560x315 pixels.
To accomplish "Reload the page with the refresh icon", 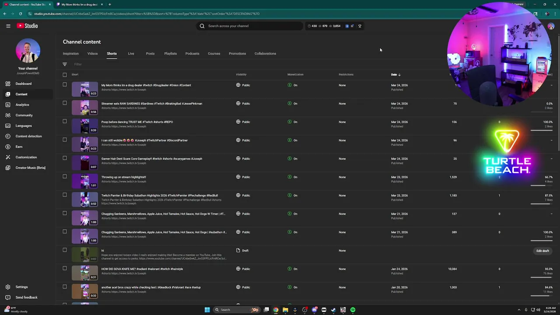I will pyautogui.click(x=21, y=14).
